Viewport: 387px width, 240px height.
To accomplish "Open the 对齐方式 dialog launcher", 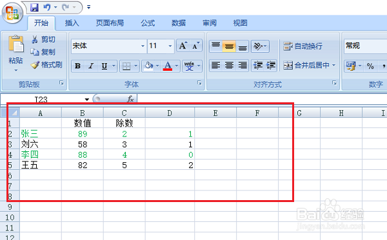I will click(x=334, y=83).
